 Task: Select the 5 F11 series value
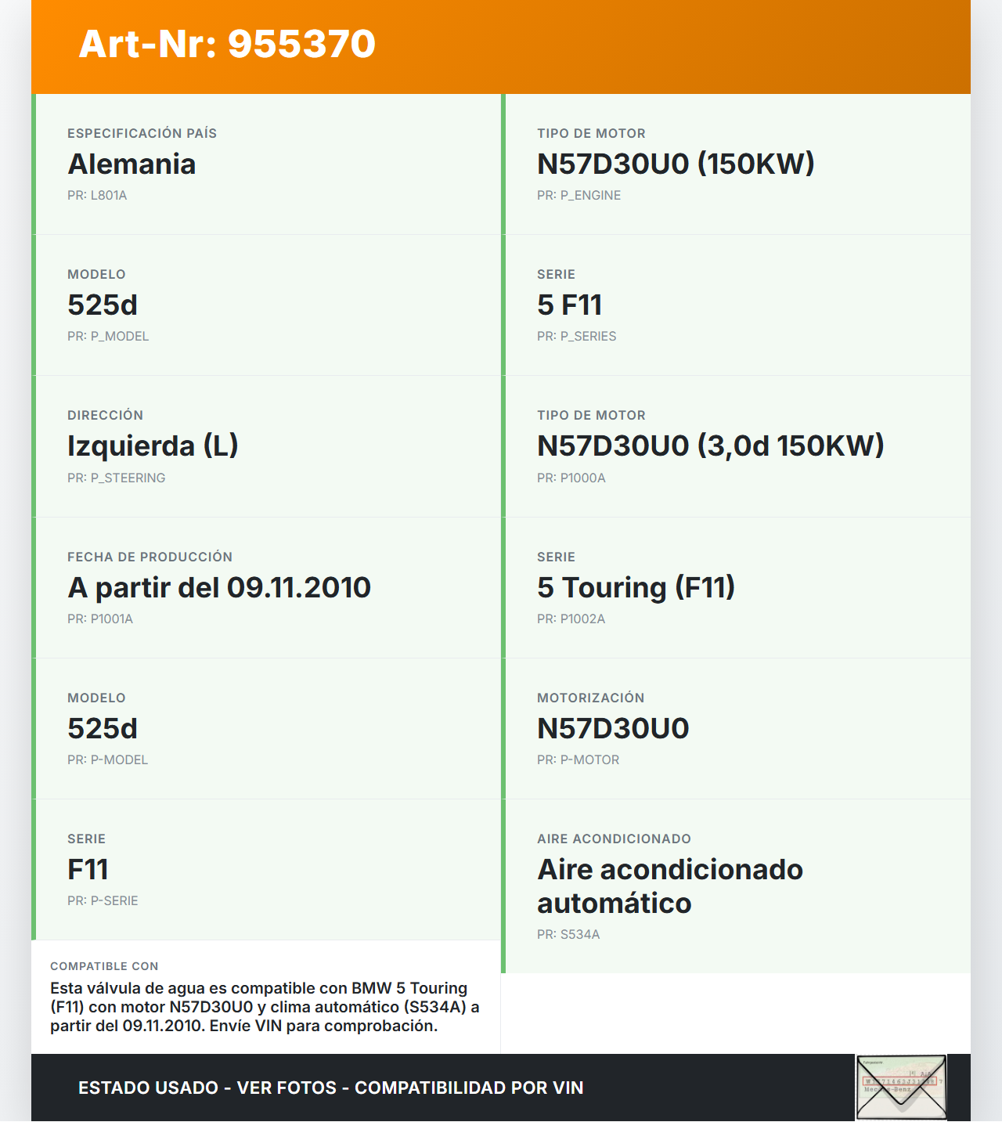tap(569, 305)
